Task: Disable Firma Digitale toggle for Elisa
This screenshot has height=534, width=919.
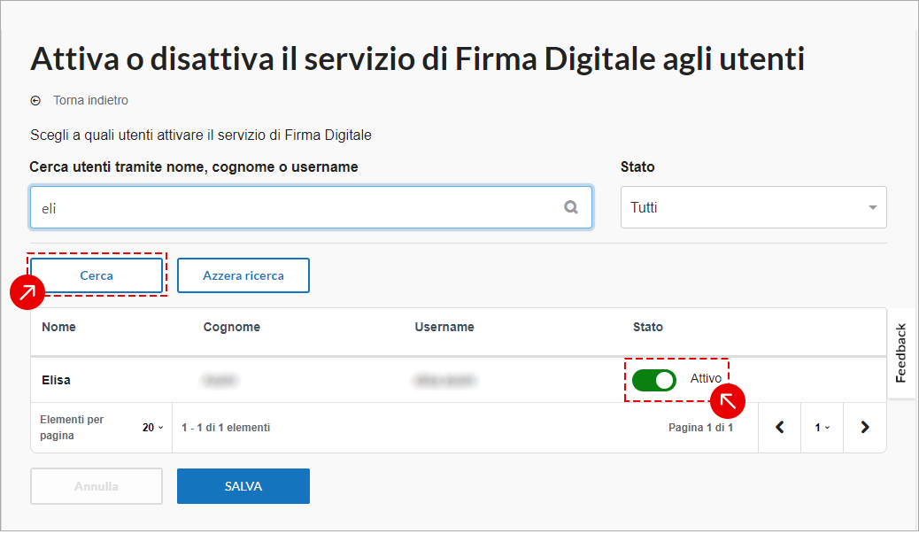Action: [654, 380]
